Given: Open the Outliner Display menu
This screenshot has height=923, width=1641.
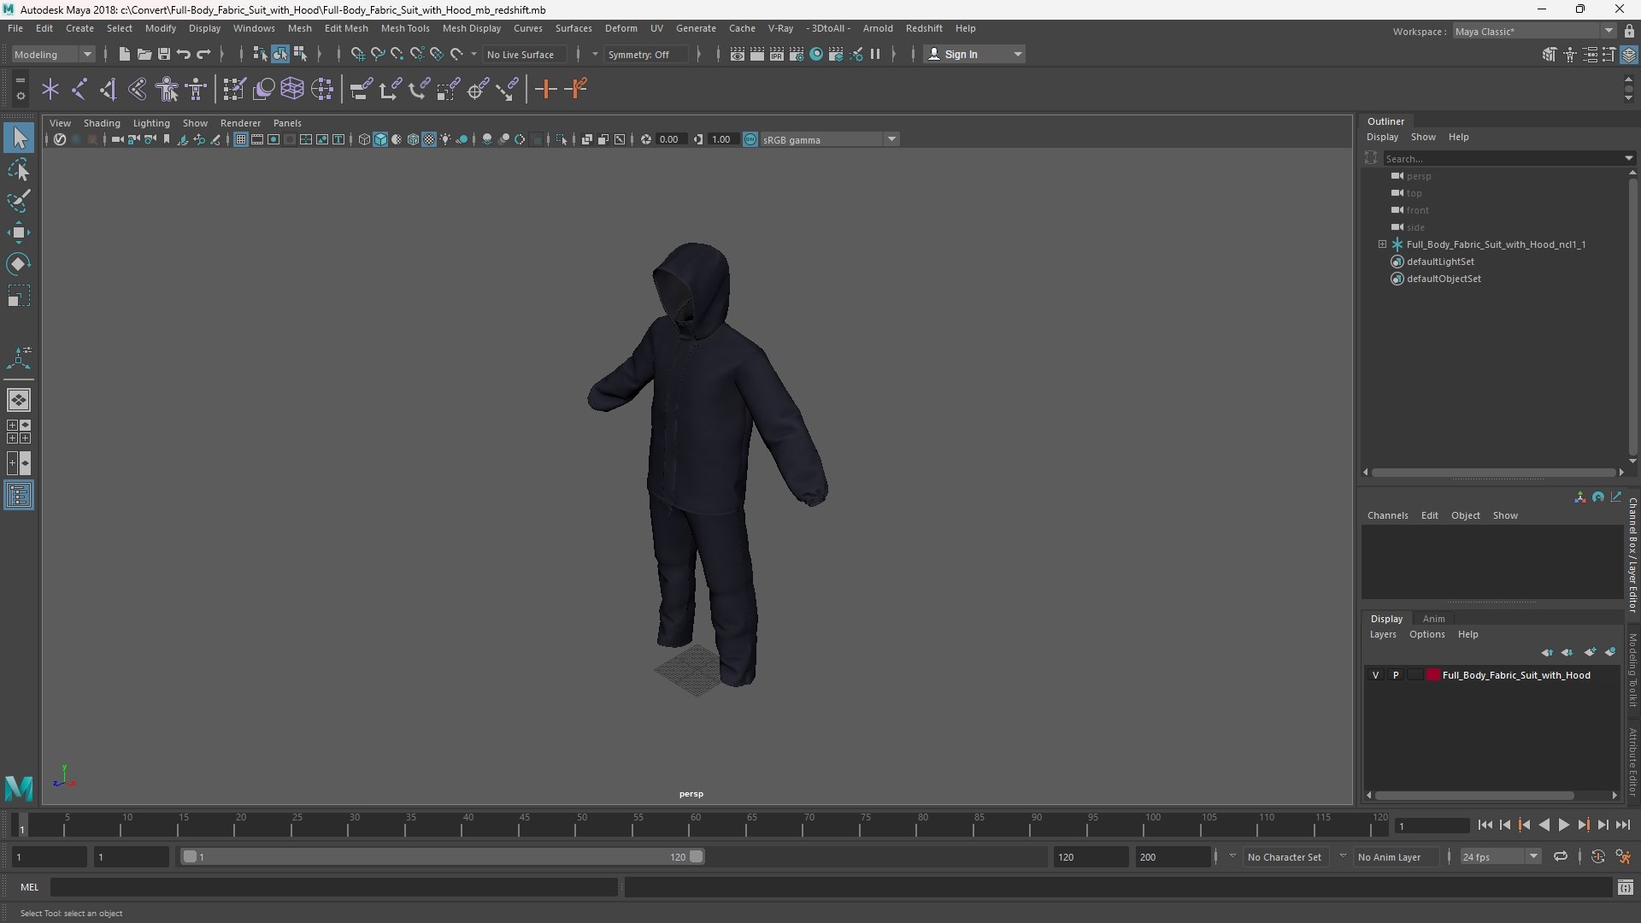Looking at the screenshot, I should (1382, 137).
